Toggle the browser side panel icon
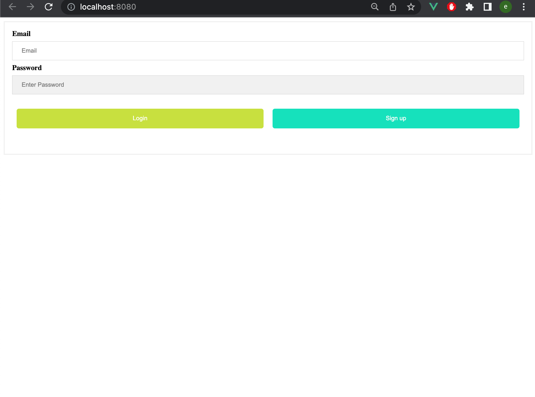Viewport: 535px width, 397px height. [x=488, y=7]
